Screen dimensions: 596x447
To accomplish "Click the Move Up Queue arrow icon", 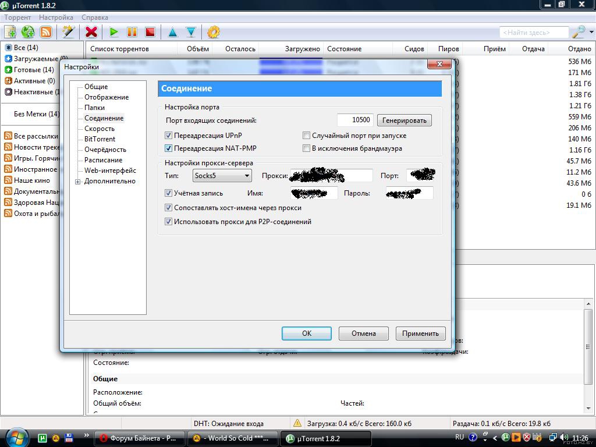I will [x=172, y=33].
